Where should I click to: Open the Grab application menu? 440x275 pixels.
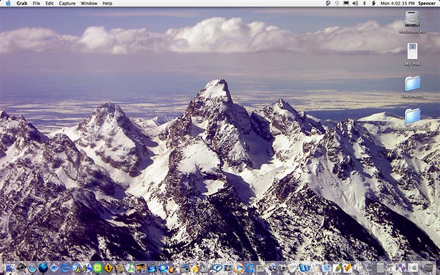click(21, 4)
